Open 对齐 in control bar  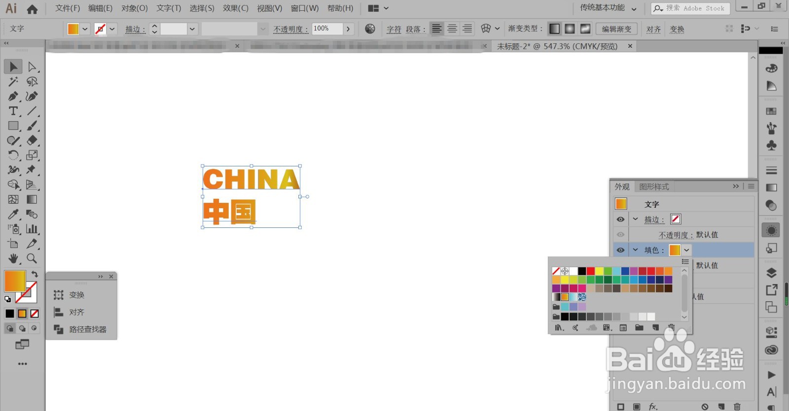[654, 29]
